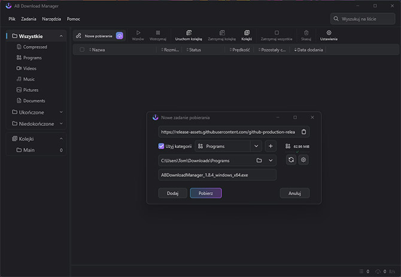Click the Pobierz button
The height and width of the screenshot is (277, 401).
point(206,193)
